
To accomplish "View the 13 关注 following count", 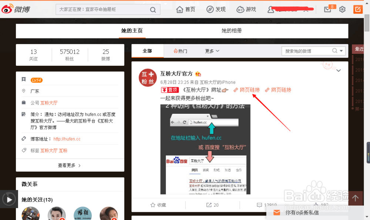I will [34, 55].
